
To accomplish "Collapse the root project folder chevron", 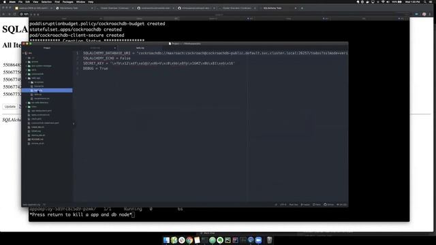I will click(x=24, y=53).
